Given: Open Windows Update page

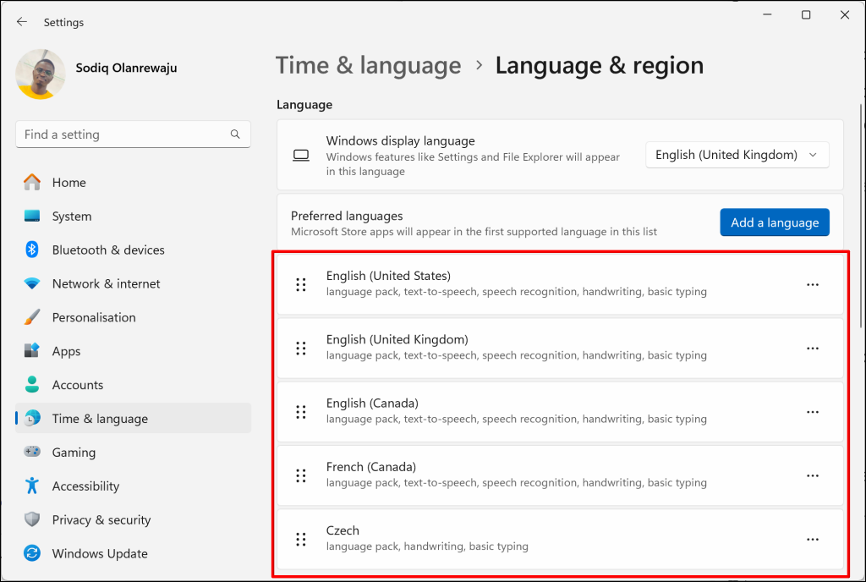Looking at the screenshot, I should [x=133, y=553].
